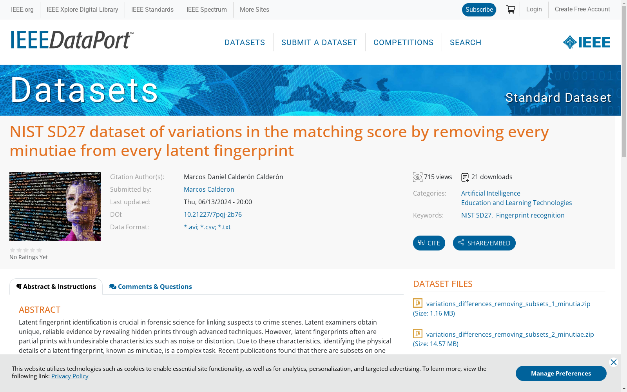Open the shopping cart icon

point(510,9)
